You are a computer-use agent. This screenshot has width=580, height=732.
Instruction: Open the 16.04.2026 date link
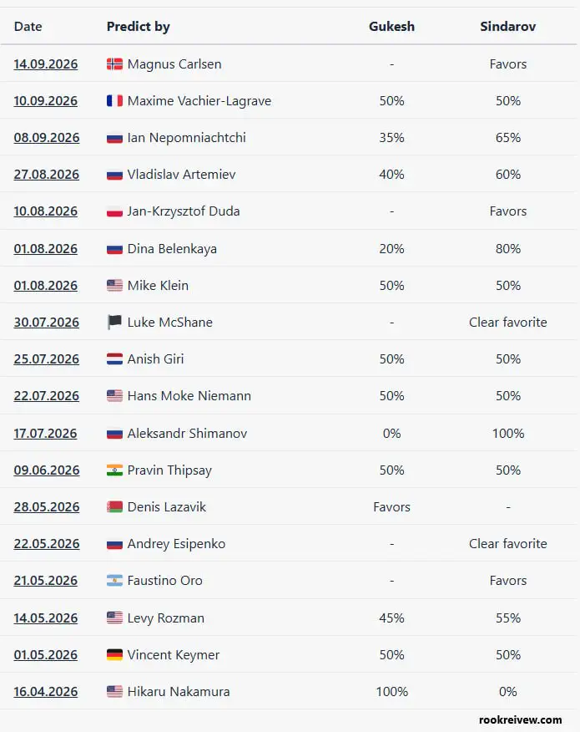(x=46, y=691)
